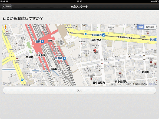
Task: Click the どこからお越しですか？ question heading
Action: (x=23, y=18)
